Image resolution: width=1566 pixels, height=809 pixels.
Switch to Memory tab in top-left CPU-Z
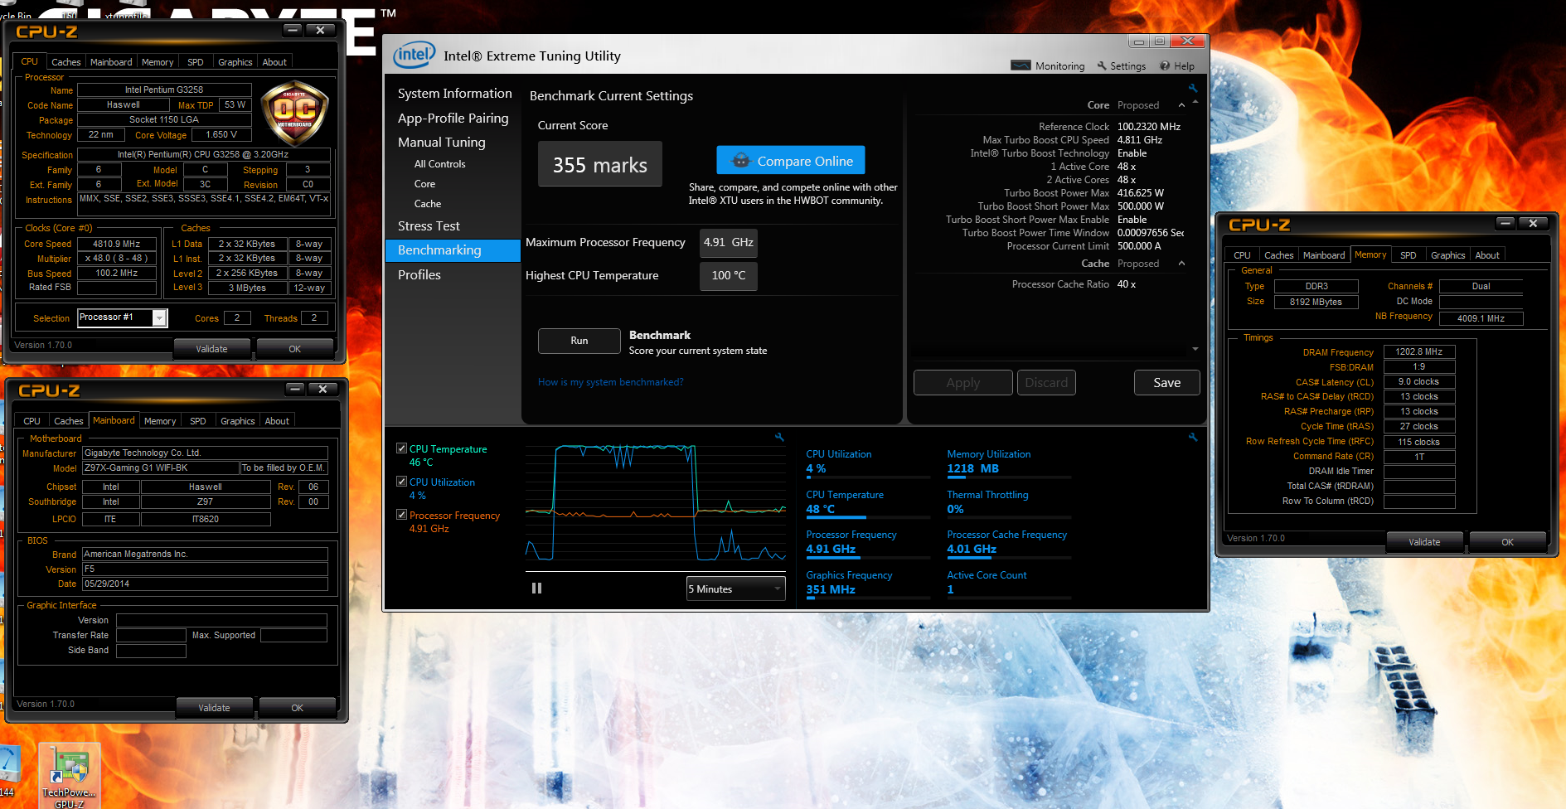tap(158, 62)
